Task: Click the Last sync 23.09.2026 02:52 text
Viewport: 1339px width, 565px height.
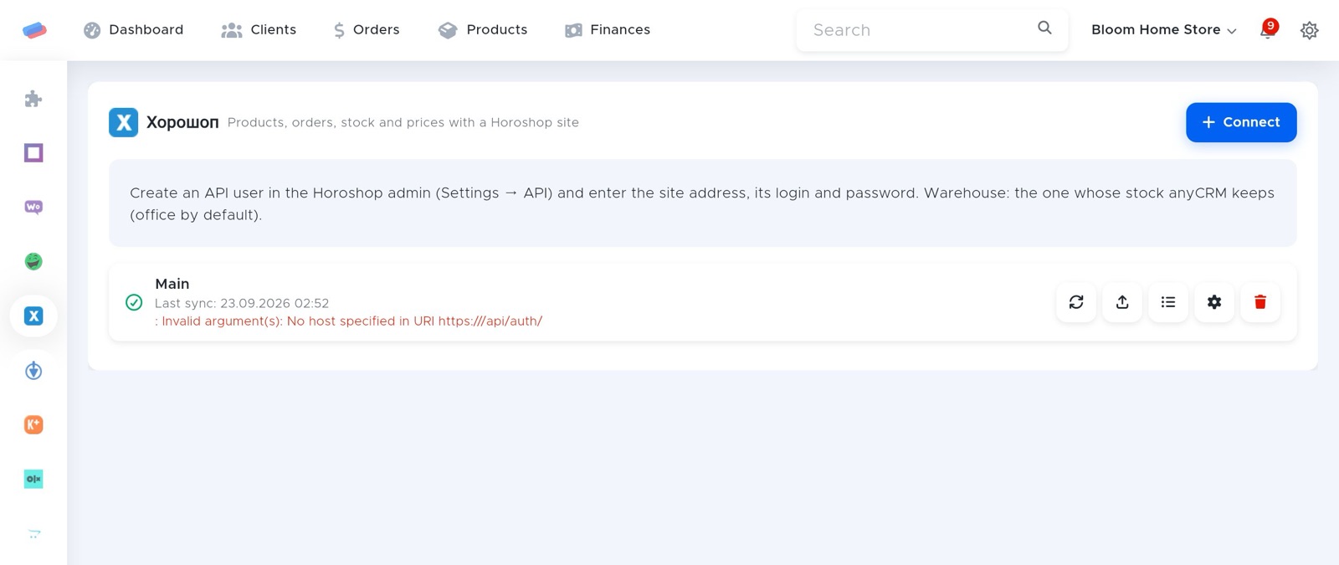Action: tap(242, 303)
